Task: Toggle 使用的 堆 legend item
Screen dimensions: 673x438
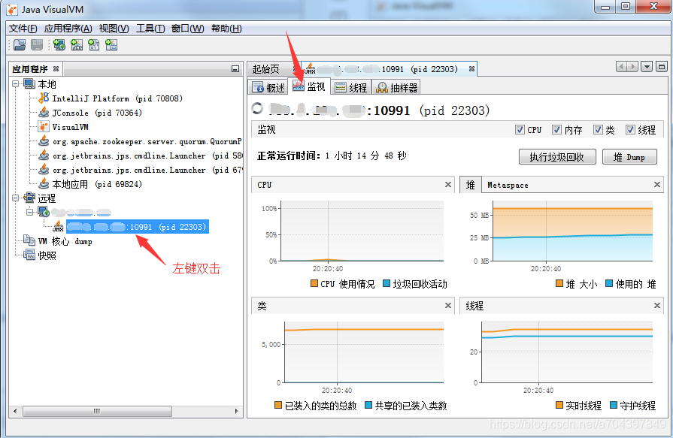Action: [x=631, y=283]
